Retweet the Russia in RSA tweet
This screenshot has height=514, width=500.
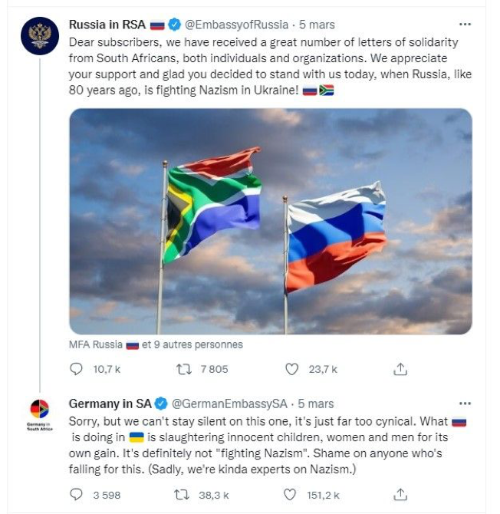click(184, 369)
